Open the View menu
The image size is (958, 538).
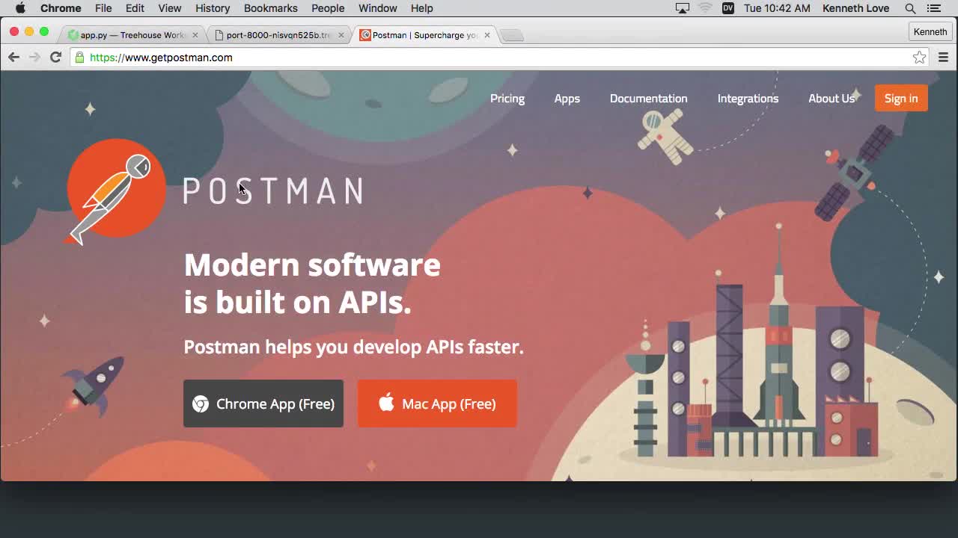click(170, 8)
